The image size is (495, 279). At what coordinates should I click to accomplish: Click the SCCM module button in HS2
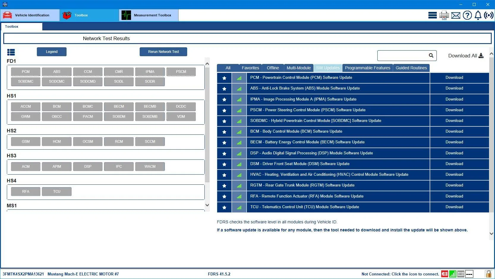(x=150, y=142)
